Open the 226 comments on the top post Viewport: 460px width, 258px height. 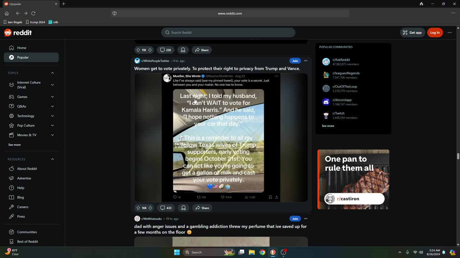pyautogui.click(x=165, y=50)
